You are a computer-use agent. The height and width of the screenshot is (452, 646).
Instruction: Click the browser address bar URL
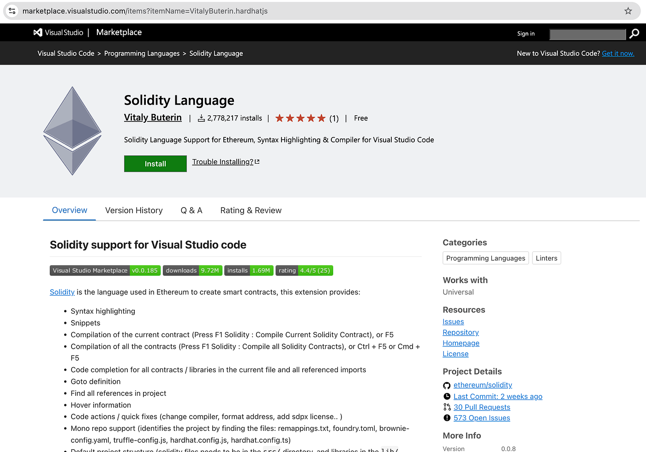(145, 11)
